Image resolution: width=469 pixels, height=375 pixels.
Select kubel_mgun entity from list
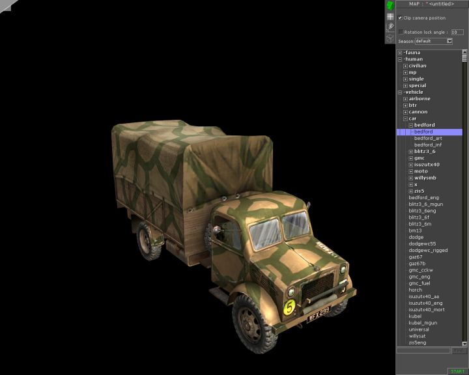pyautogui.click(x=423, y=323)
